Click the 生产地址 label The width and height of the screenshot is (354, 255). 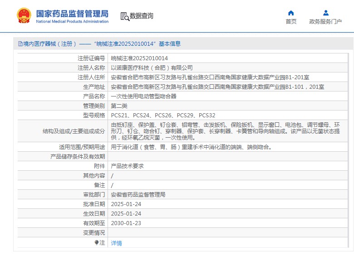pos(94,87)
